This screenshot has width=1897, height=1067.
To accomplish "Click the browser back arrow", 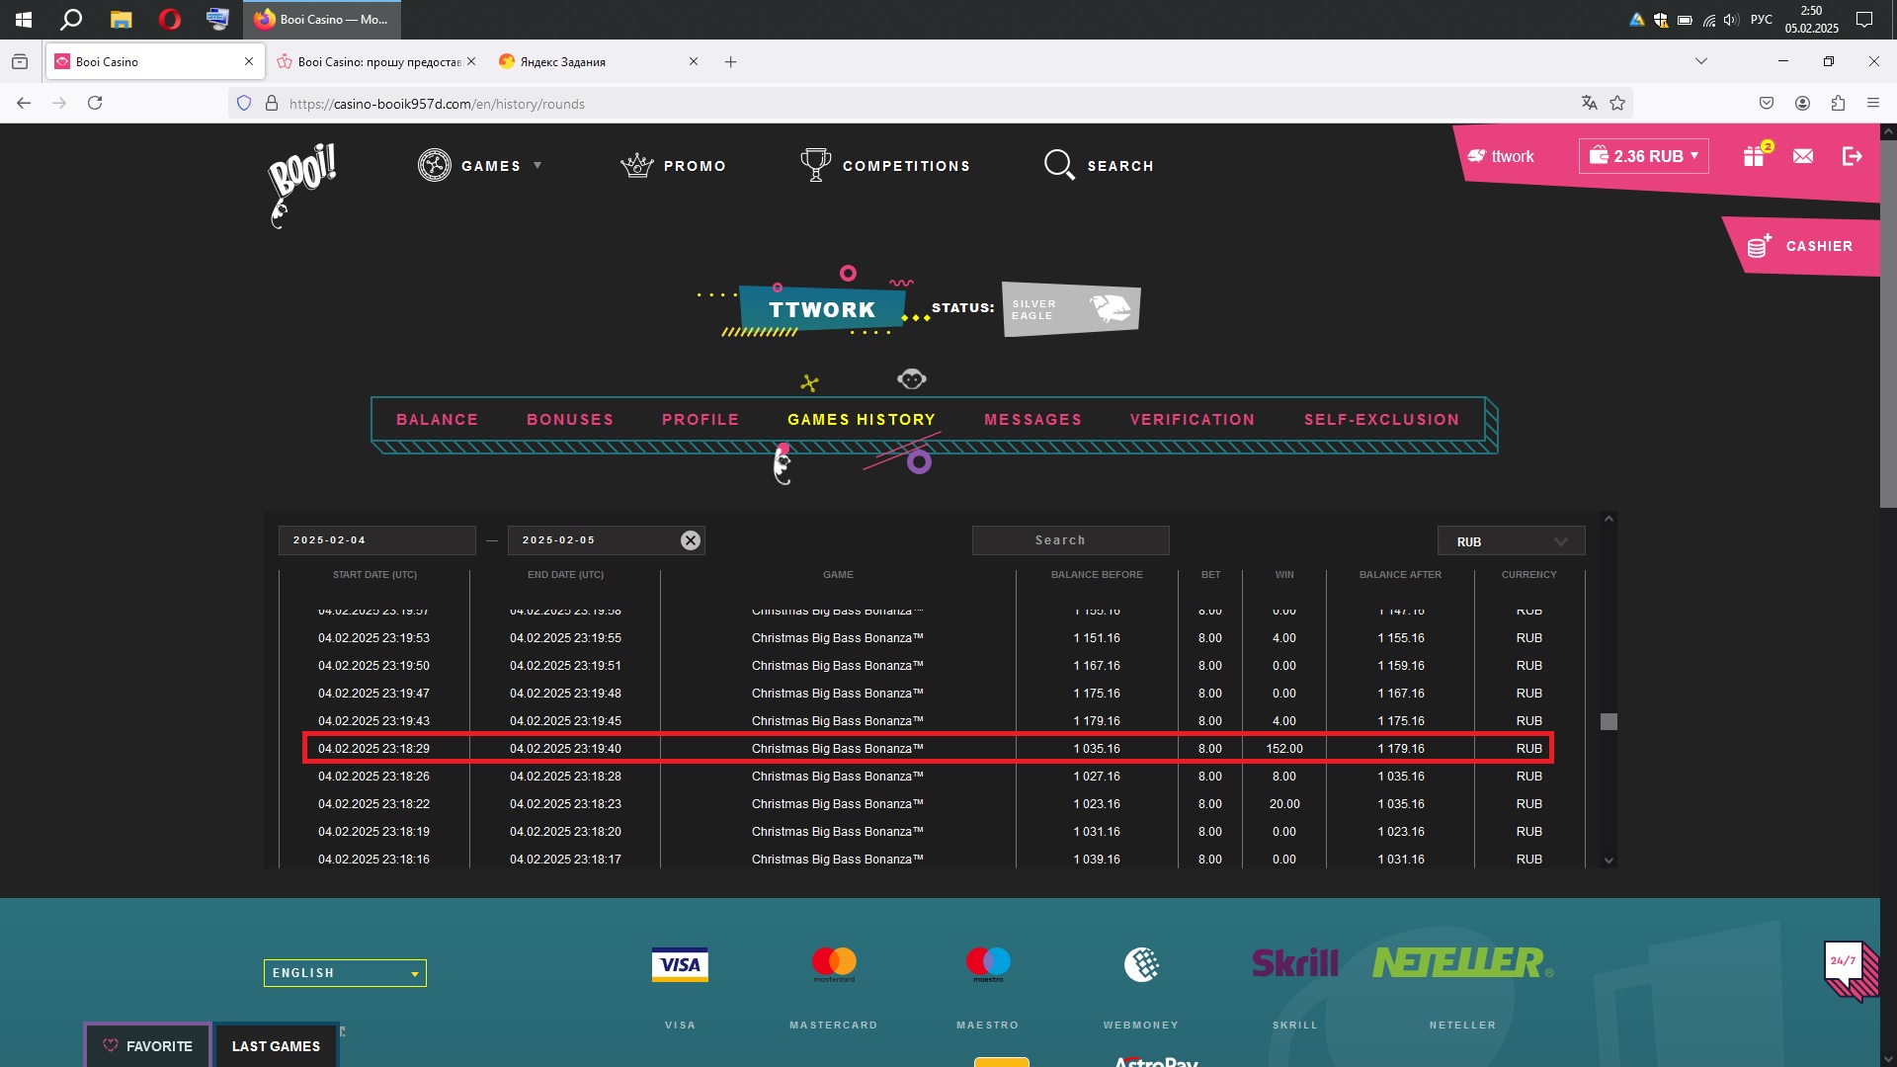I will 24,103.
